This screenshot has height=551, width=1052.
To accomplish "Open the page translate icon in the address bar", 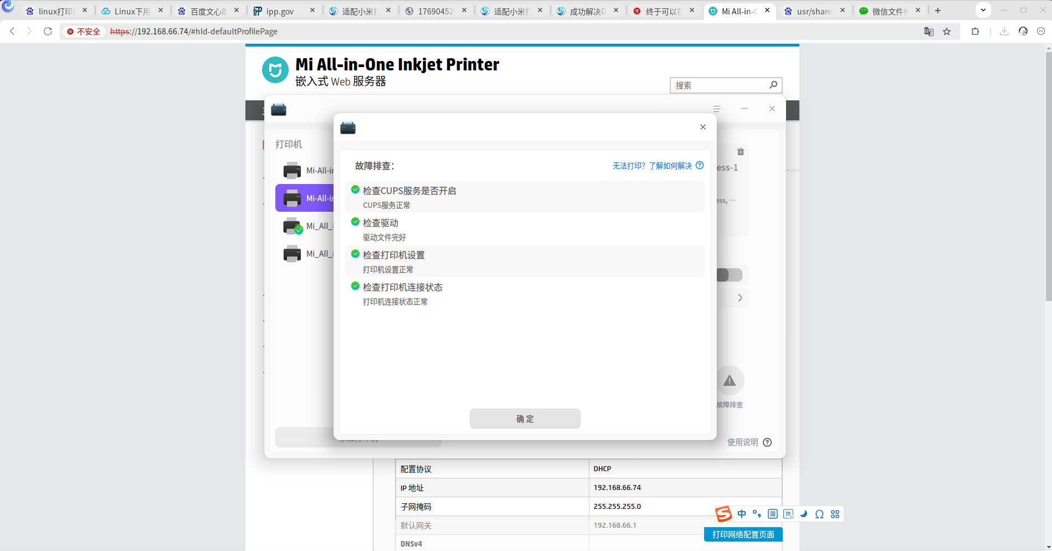I will tap(929, 32).
